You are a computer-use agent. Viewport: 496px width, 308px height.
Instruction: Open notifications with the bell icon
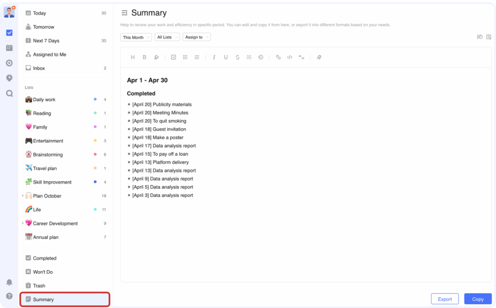tap(9, 282)
